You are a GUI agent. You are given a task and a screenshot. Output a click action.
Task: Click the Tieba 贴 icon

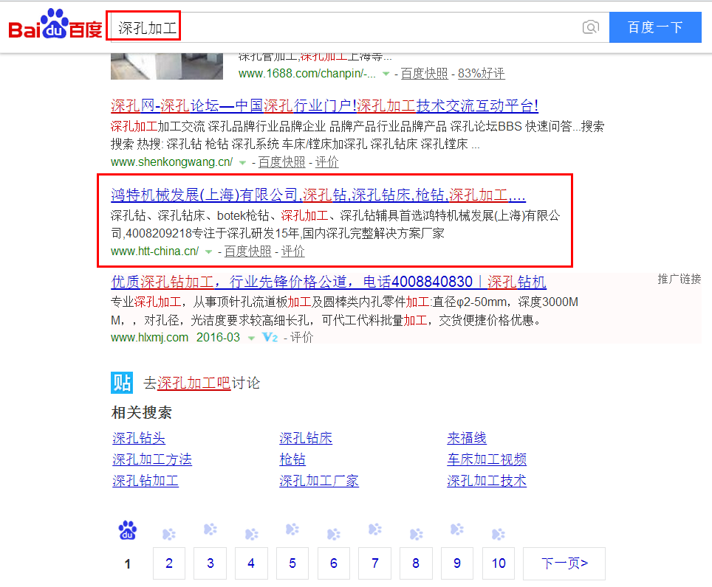click(x=122, y=383)
